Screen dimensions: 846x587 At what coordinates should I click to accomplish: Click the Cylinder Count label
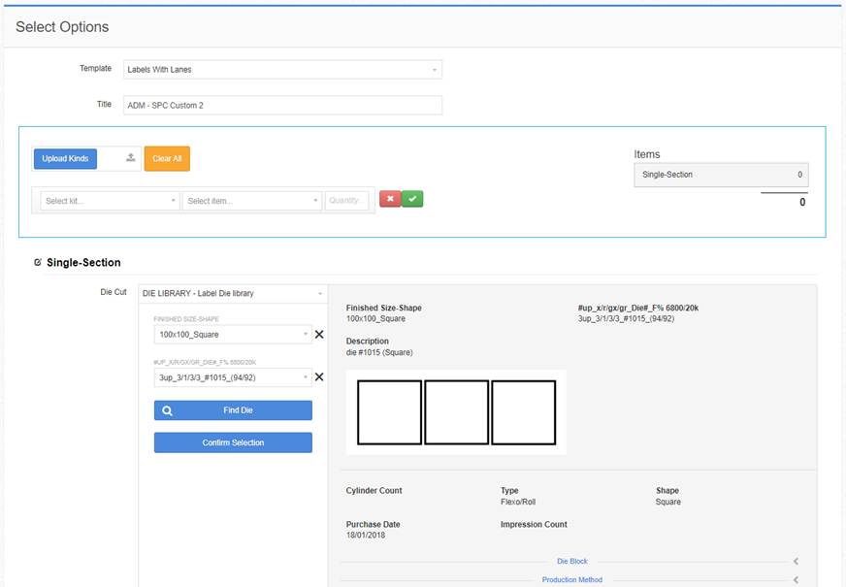pyautogui.click(x=374, y=490)
